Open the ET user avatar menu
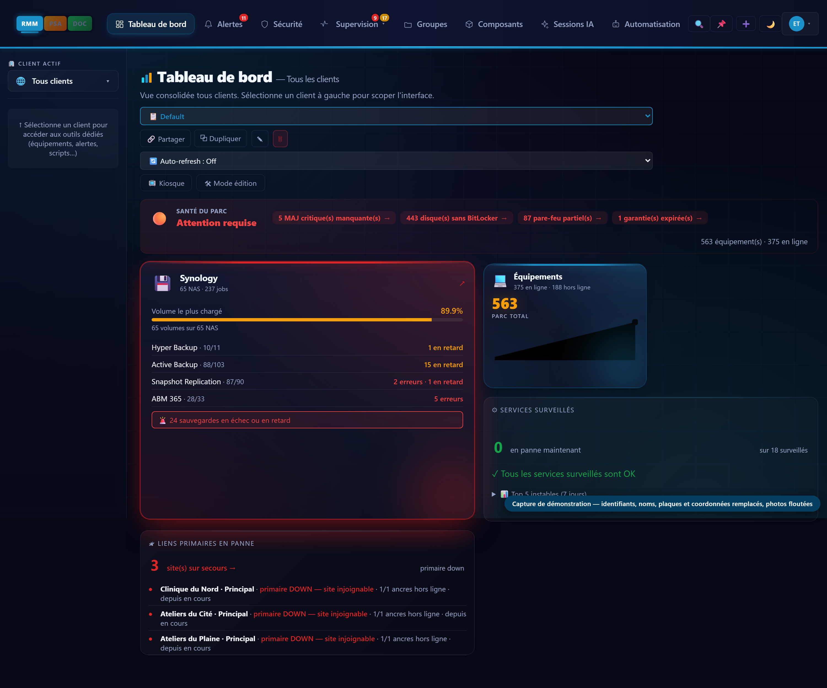The height and width of the screenshot is (688, 827). (800, 24)
